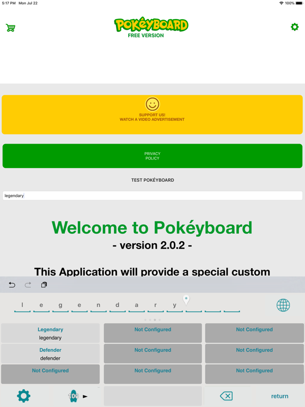Tap Not Configured key below Defender

tap(50, 374)
